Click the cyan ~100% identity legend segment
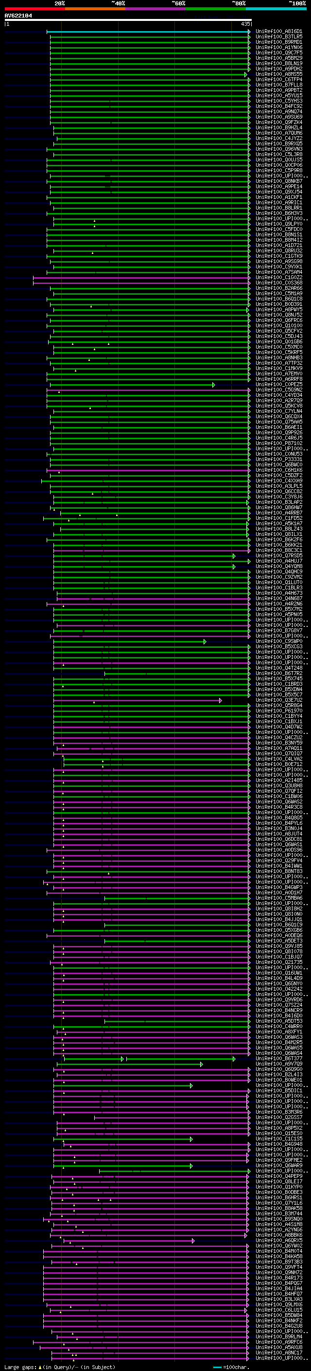The image size is (311, 1371). (x=276, y=9)
